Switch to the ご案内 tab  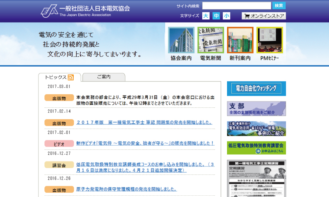pyautogui.click(x=104, y=77)
